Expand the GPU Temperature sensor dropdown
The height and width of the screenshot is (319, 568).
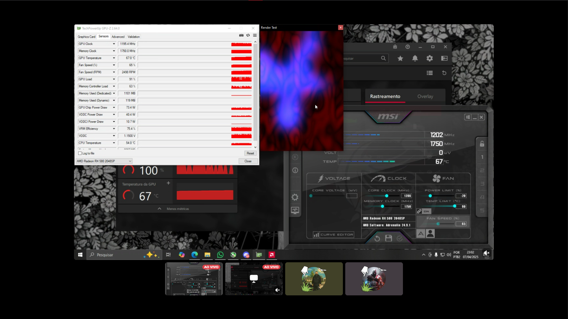pos(114,58)
